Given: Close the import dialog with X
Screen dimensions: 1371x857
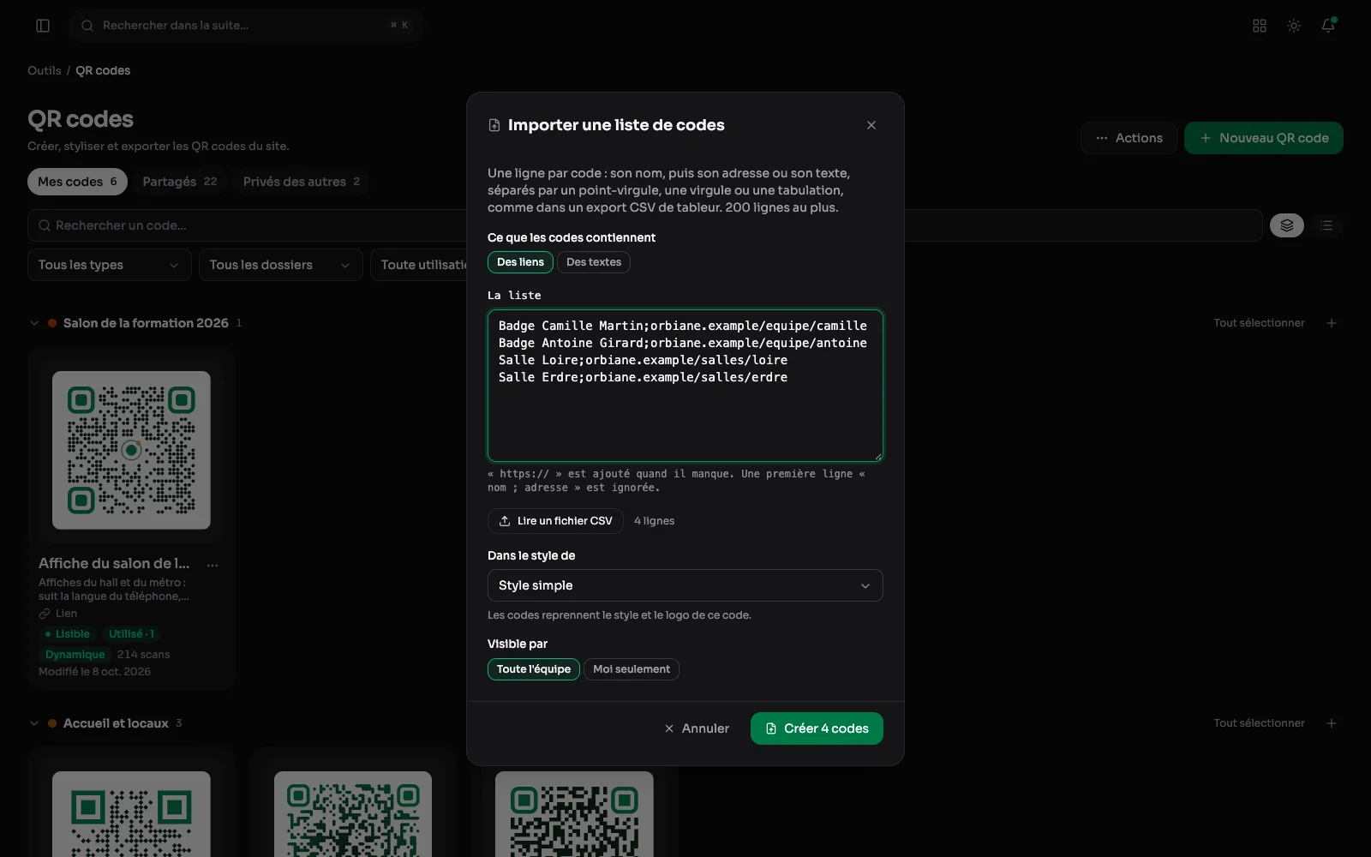Looking at the screenshot, I should coord(871,125).
